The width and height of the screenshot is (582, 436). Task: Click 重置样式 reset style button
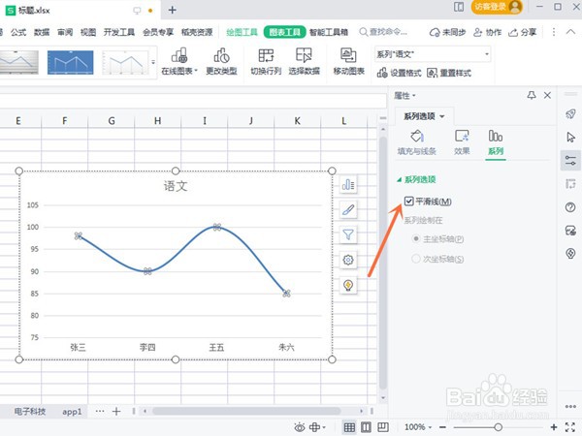pyautogui.click(x=449, y=73)
